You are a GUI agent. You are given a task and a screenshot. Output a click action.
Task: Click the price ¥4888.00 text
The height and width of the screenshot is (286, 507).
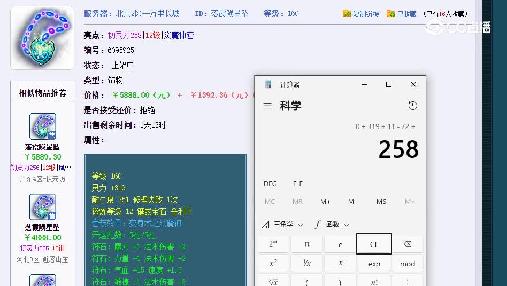point(43,237)
